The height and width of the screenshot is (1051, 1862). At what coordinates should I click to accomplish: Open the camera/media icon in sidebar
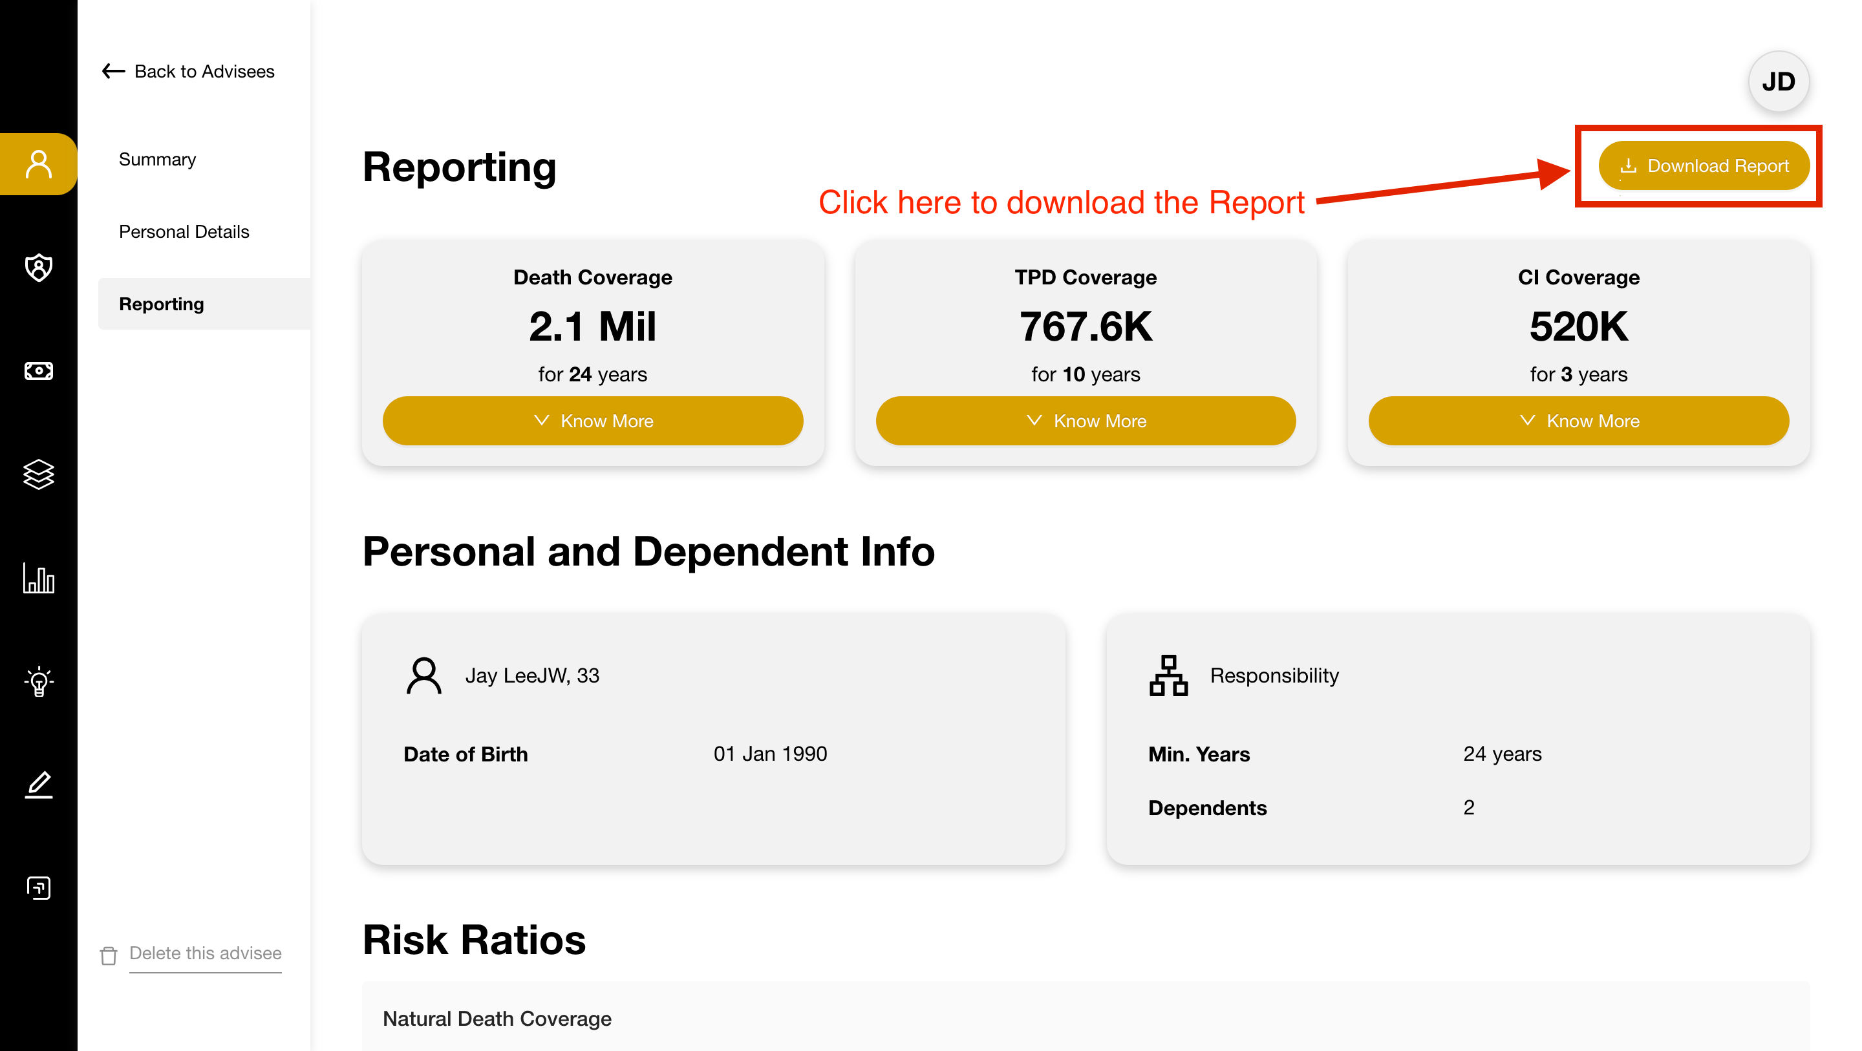coord(38,371)
